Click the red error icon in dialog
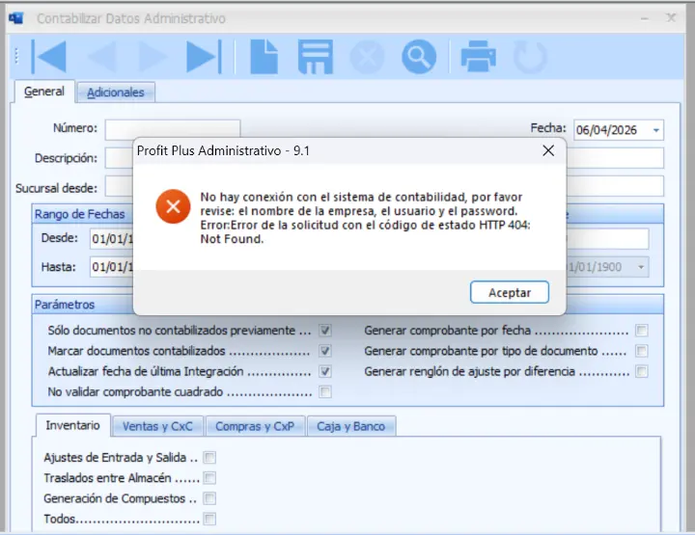This screenshot has height=535, width=695. click(174, 206)
